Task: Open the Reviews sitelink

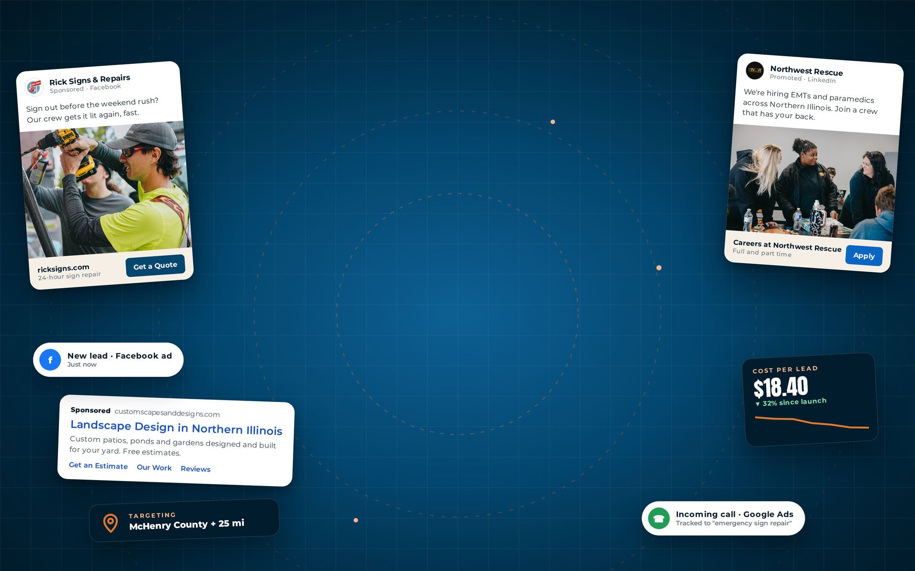Action: (x=195, y=469)
